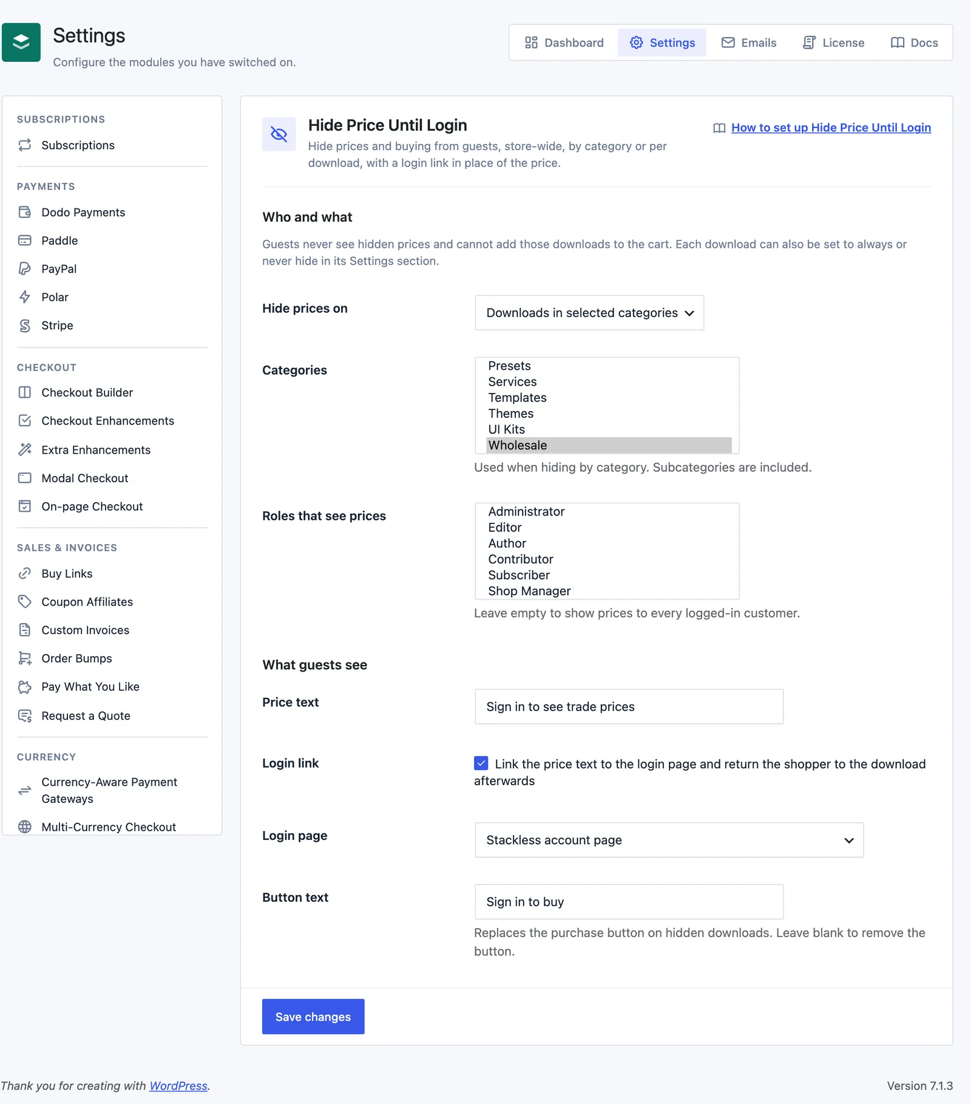Open On-page Checkout in sidebar
This screenshot has width=971, height=1104.
(92, 506)
